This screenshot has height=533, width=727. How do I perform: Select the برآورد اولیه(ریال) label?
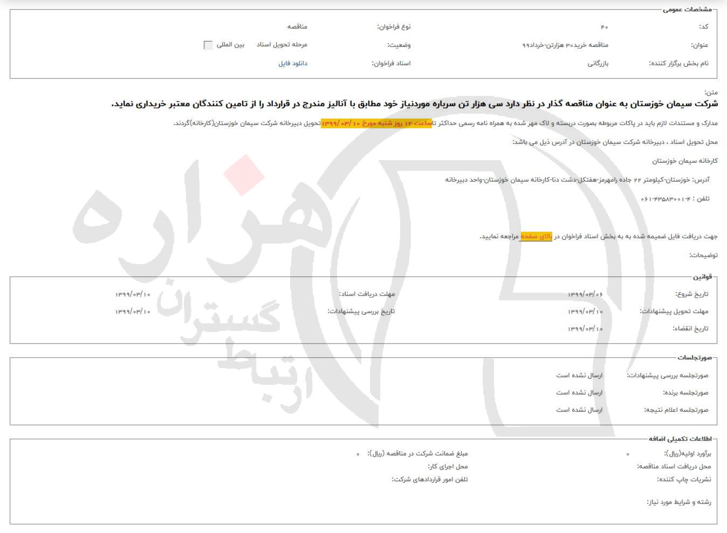(x=688, y=454)
